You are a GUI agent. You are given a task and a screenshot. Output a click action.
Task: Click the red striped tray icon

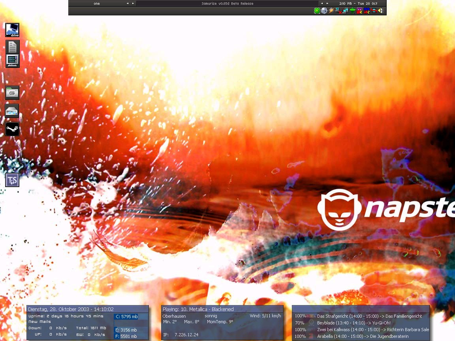click(x=374, y=11)
